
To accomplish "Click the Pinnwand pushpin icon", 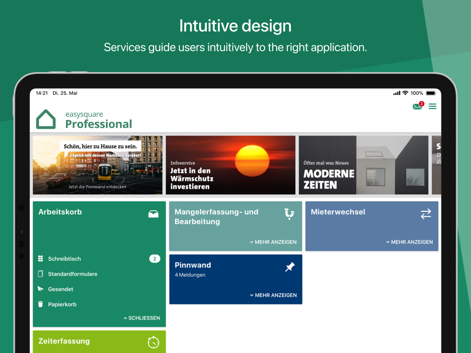I will click(290, 267).
